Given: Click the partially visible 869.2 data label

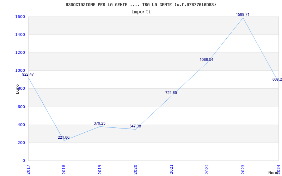Looking at the screenshot, I should (277, 80).
